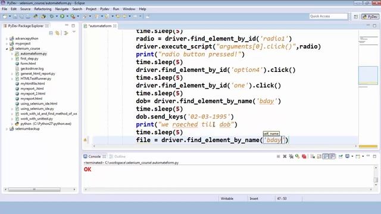Go to last edit location icon

click(x=118, y=16)
